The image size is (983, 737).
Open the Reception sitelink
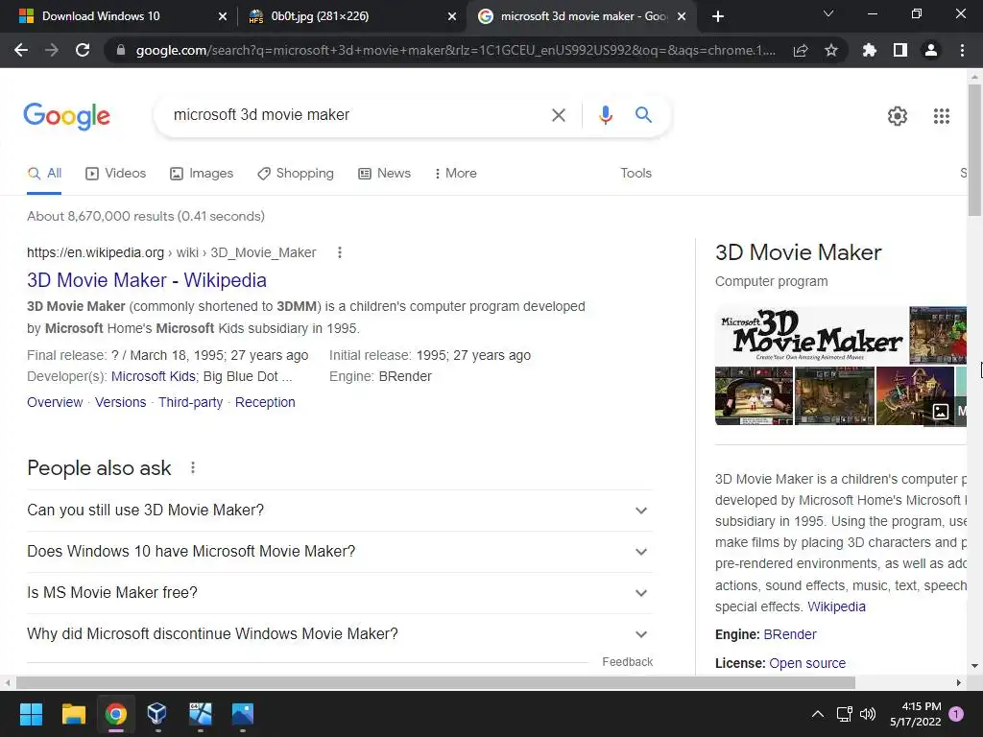pos(265,402)
